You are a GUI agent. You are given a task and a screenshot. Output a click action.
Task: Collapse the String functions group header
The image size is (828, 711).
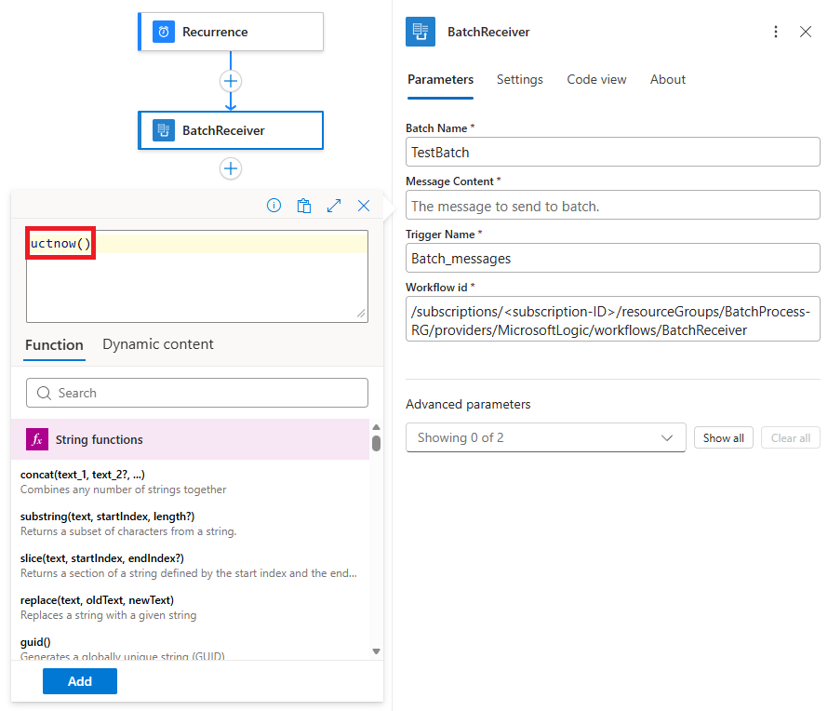pyautogui.click(x=190, y=439)
